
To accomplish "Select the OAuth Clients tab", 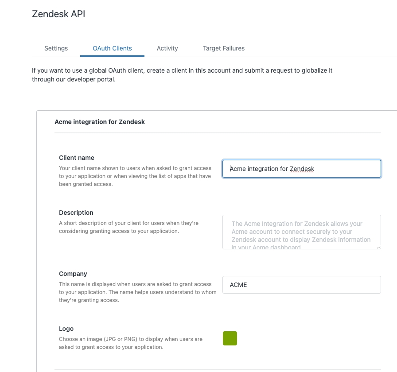I will 112,48.
